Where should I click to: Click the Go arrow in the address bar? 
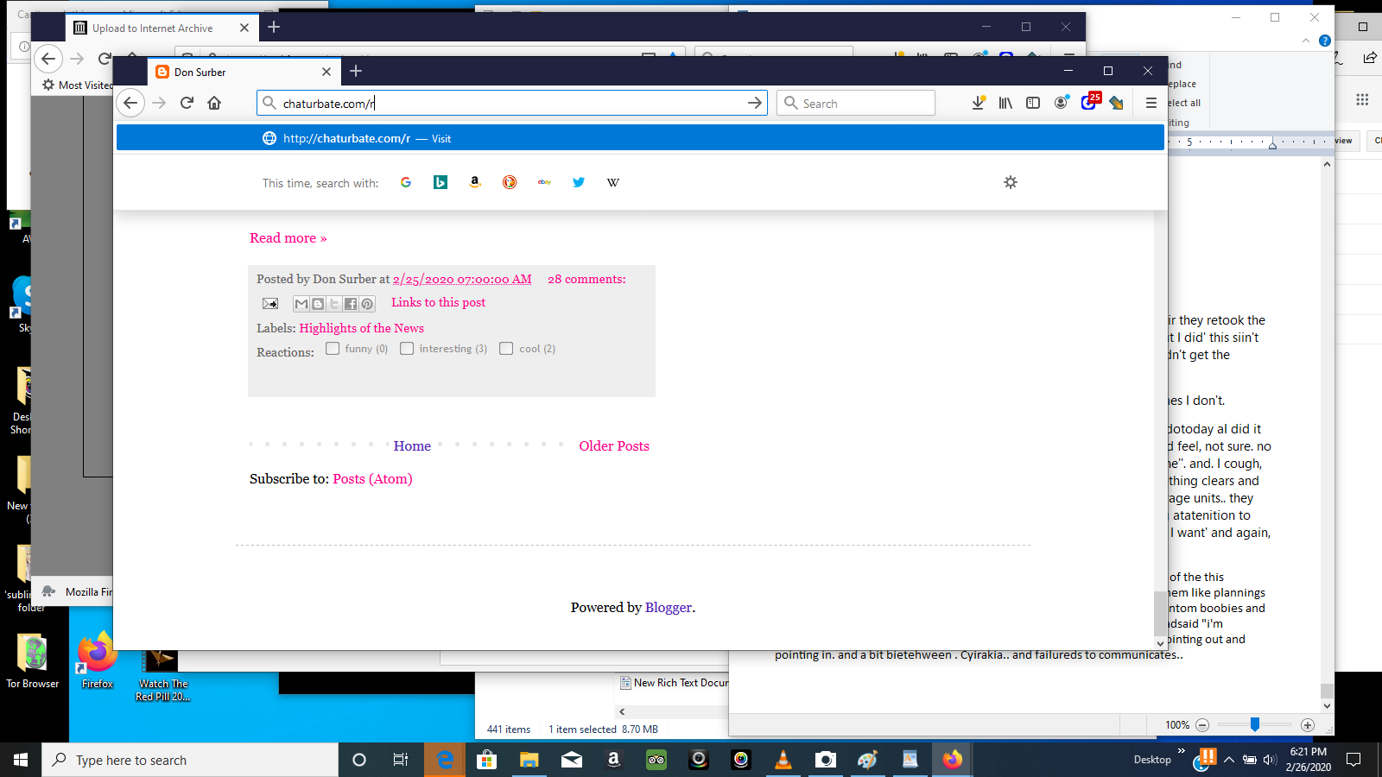point(755,103)
